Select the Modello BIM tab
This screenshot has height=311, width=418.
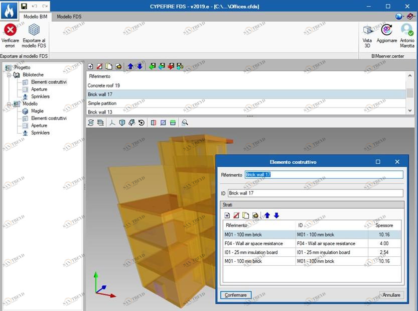pyautogui.click(x=35, y=17)
